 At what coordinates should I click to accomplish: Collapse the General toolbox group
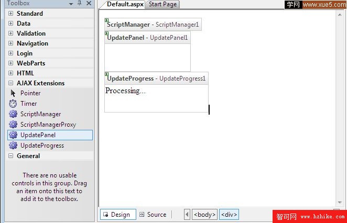[x=10, y=155]
